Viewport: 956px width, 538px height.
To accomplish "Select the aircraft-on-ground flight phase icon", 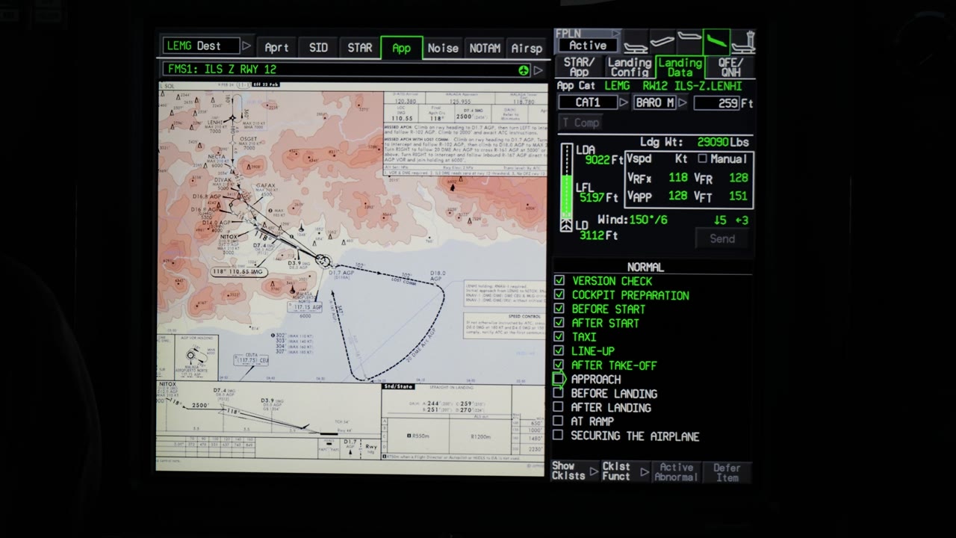I will coord(636,42).
